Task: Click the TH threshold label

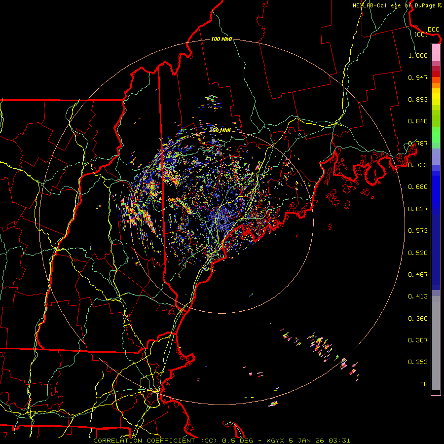Action: point(424,384)
